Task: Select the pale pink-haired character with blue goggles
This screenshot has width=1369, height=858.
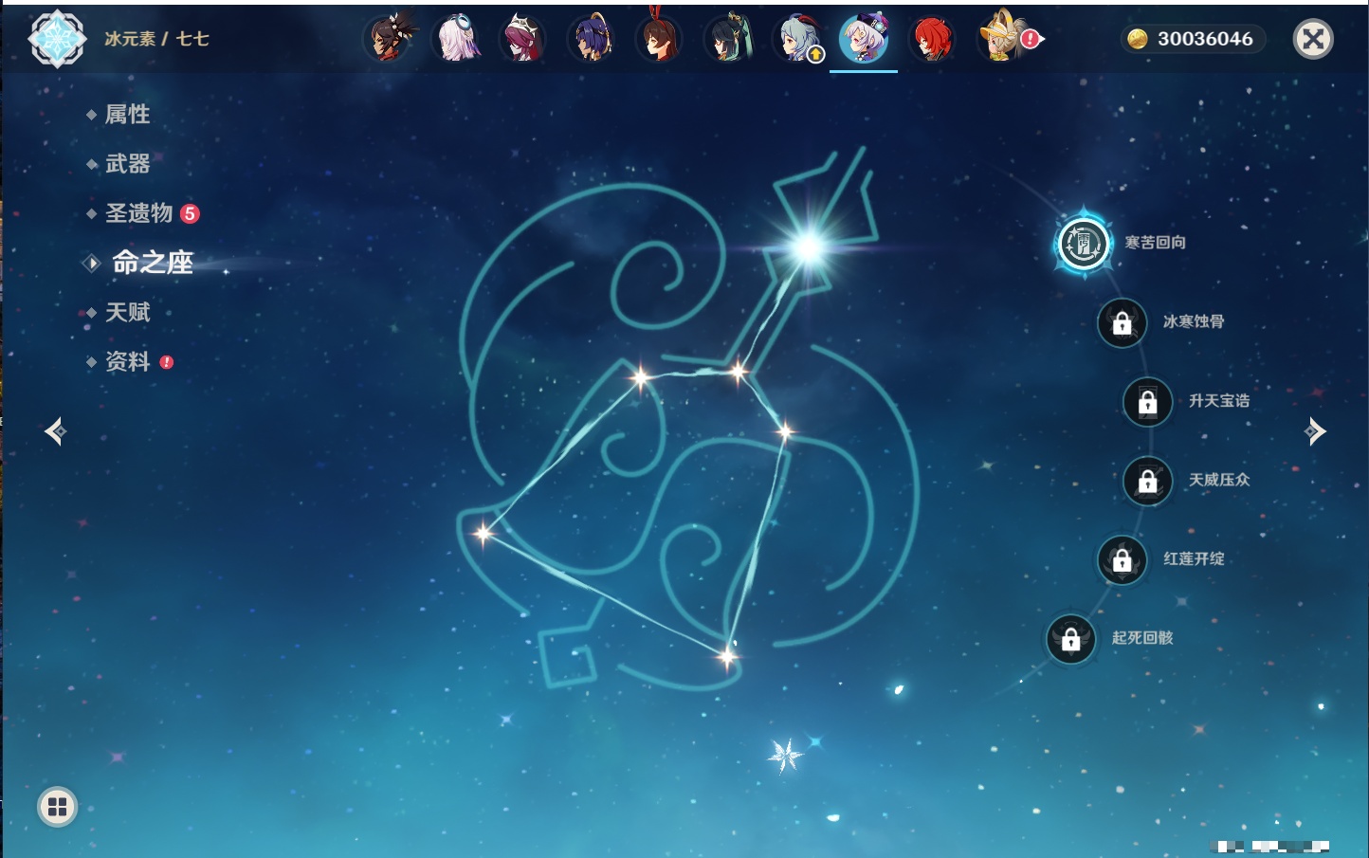Action: coord(457,39)
